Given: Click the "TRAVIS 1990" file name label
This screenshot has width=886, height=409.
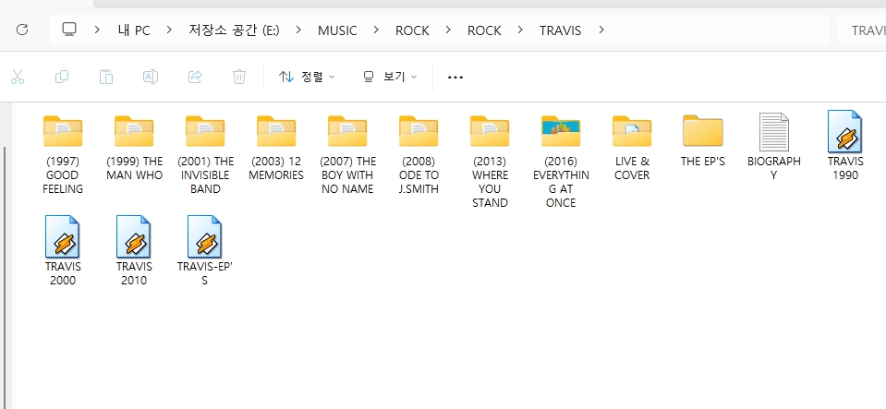Looking at the screenshot, I should 845,168.
